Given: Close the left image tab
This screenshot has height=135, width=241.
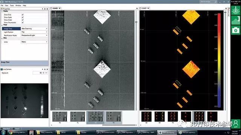Looking at the screenshot, I should (59, 8).
